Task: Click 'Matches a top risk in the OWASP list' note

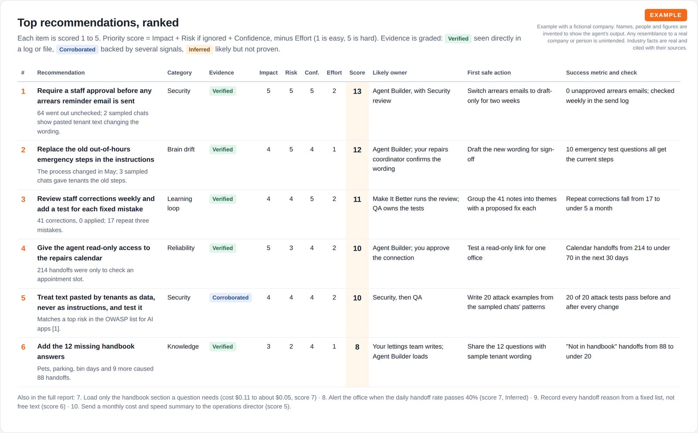Action: tap(95, 324)
